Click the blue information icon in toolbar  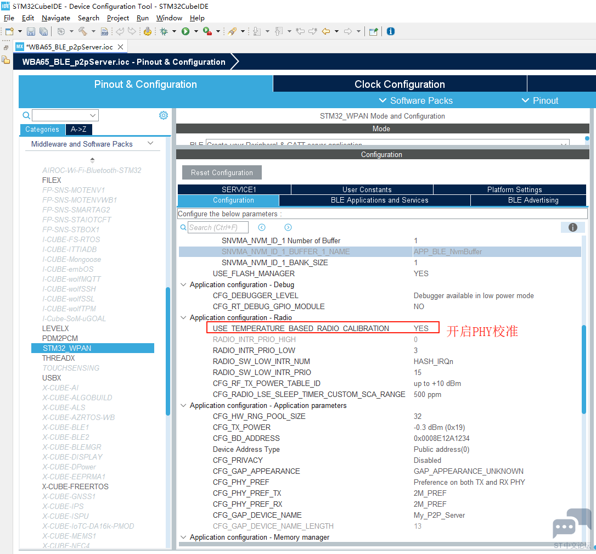click(x=390, y=31)
